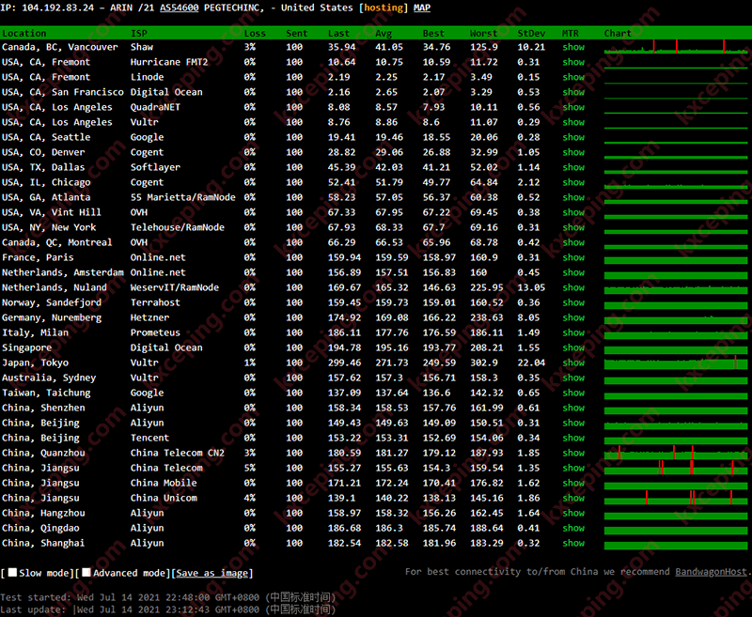Toggle the Slow mode checkbox
This screenshot has height=617, width=752.
tap(12, 573)
